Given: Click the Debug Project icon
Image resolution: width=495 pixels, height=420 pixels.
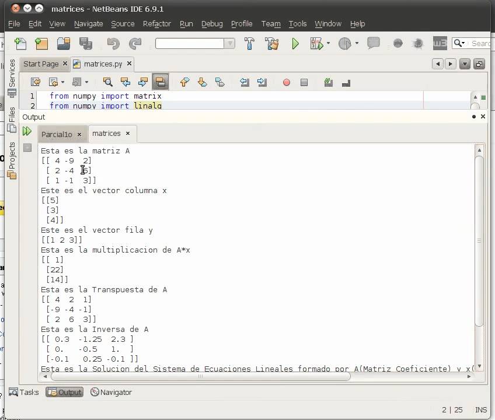Looking at the screenshot, I should [316, 44].
